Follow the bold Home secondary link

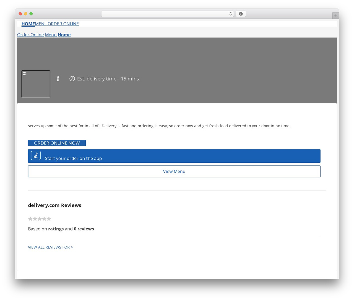click(64, 35)
